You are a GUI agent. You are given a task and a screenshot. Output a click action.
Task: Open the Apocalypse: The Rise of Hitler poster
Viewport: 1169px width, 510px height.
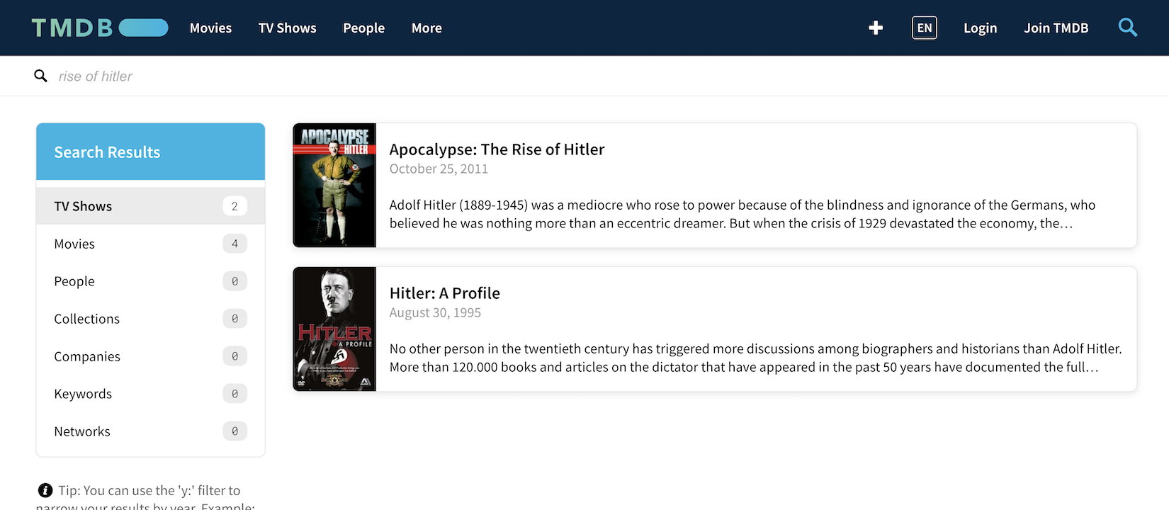[334, 186]
